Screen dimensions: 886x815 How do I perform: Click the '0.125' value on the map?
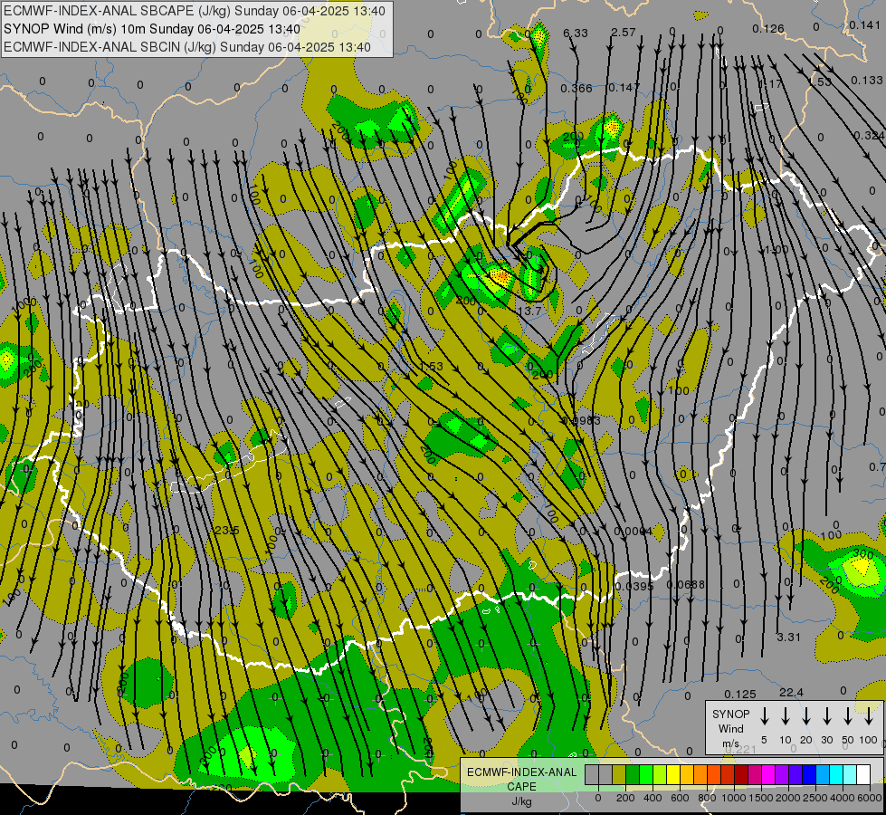(739, 694)
